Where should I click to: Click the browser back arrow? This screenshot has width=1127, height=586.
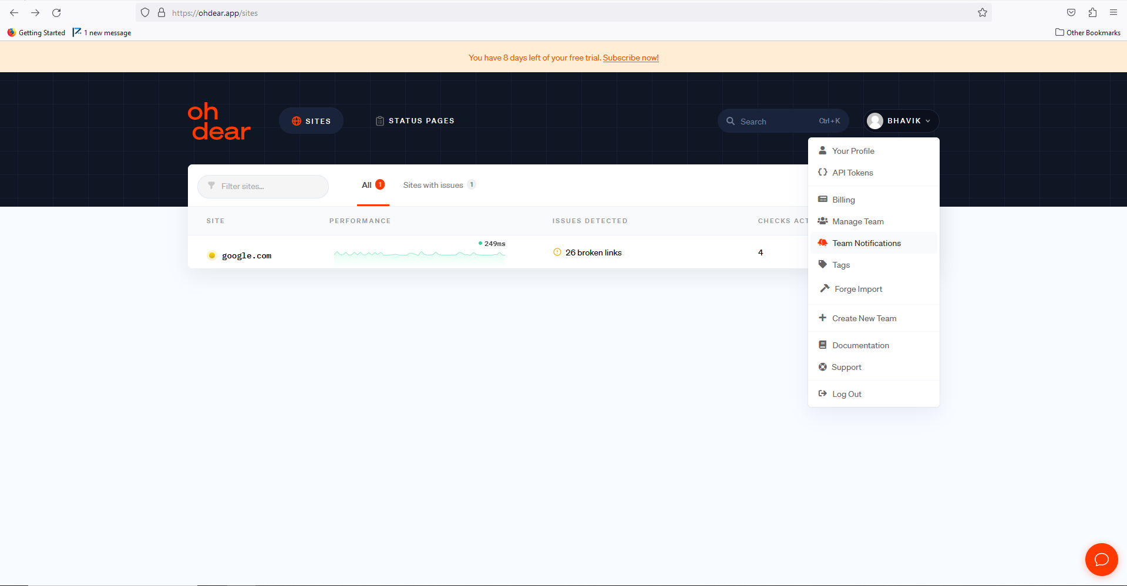(14, 12)
